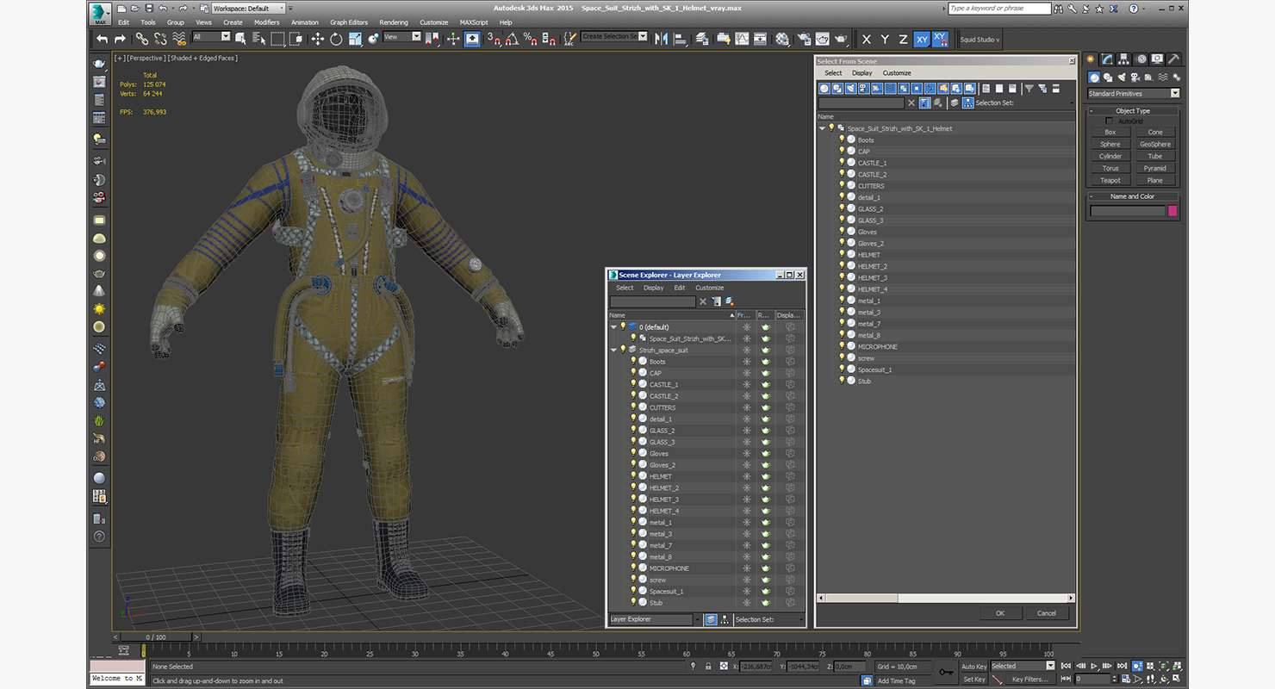The image size is (1275, 689).
Task: Click the Set Key button
Action: (973, 679)
